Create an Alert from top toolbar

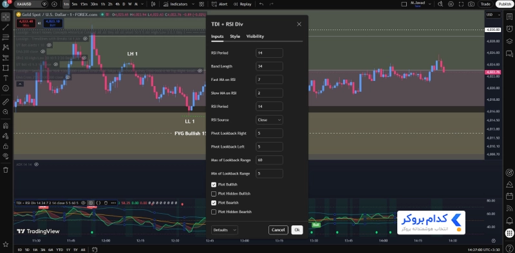tap(220, 4)
